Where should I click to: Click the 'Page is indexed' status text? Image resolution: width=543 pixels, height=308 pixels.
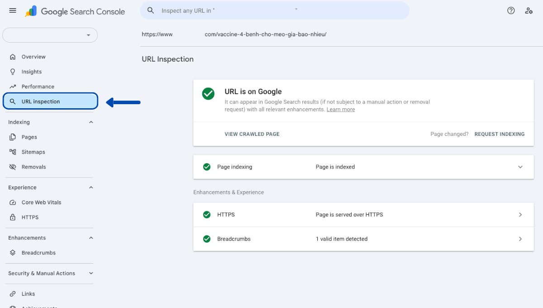pyautogui.click(x=335, y=167)
